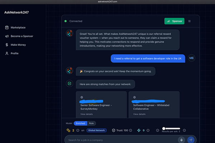The height and width of the screenshot is (143, 215).
Task: Click the Global Network badge
Action: click(96, 130)
